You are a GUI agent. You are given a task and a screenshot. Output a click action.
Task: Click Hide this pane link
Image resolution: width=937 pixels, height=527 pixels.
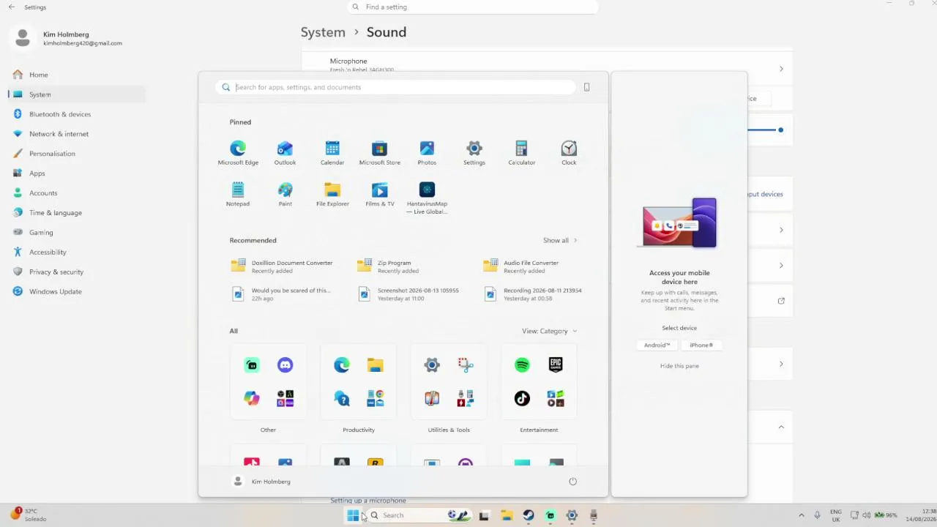pos(679,366)
